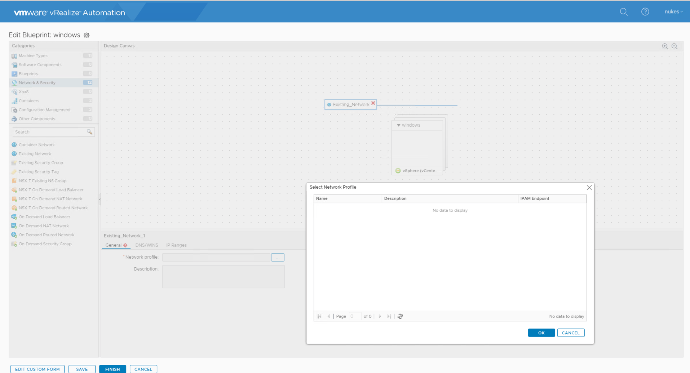Image resolution: width=690 pixels, height=373 pixels.
Task: Zoom in on the design canvas
Action: tap(665, 46)
